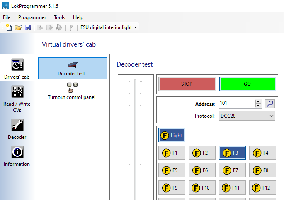Open the File menu

pyautogui.click(x=7, y=17)
